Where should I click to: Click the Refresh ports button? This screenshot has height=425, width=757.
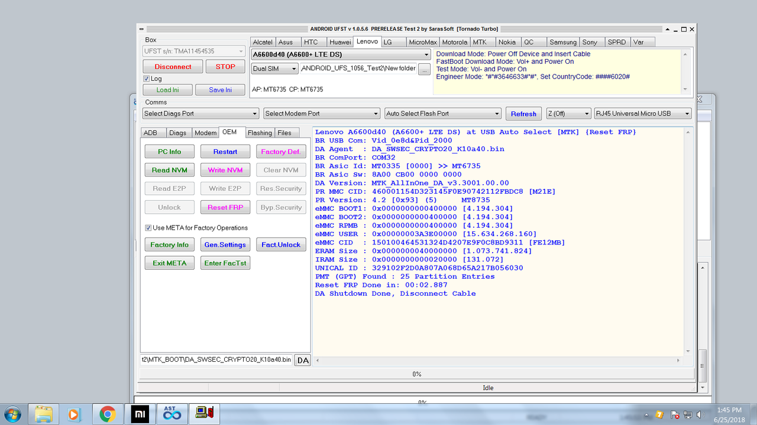coord(523,114)
